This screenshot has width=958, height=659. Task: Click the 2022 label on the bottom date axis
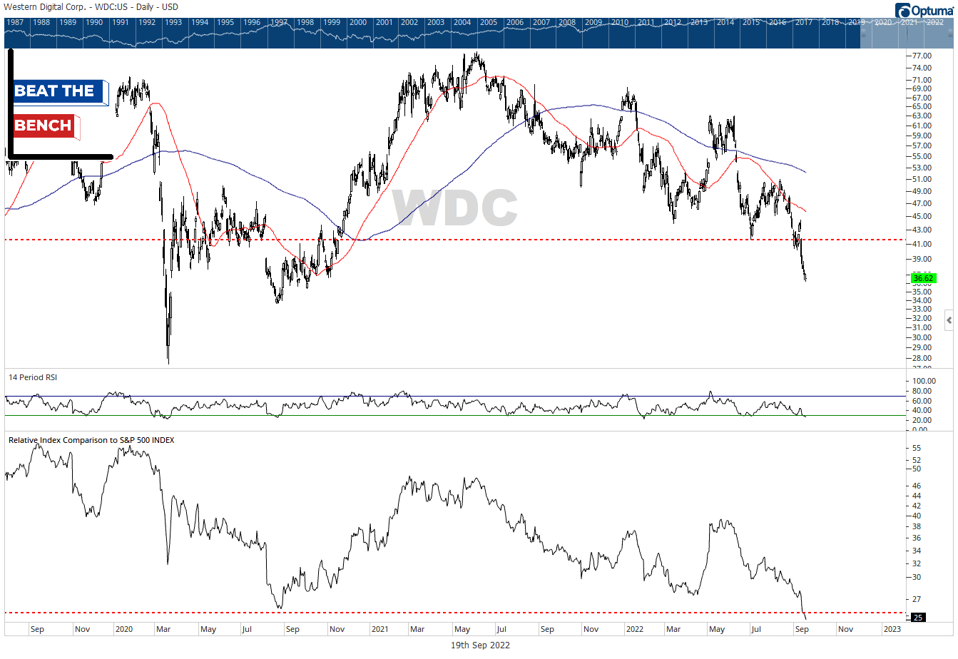pos(634,629)
